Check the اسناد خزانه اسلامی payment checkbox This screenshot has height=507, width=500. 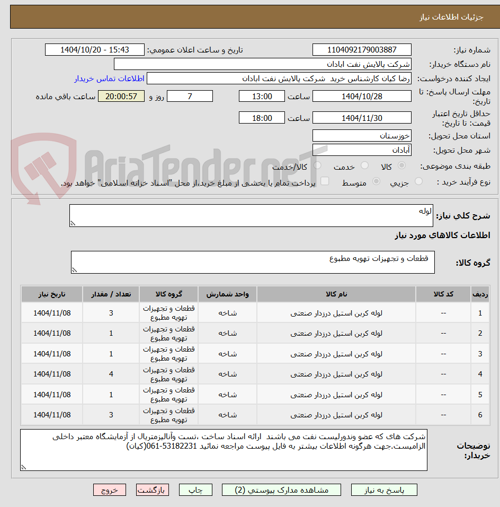coord(324,181)
